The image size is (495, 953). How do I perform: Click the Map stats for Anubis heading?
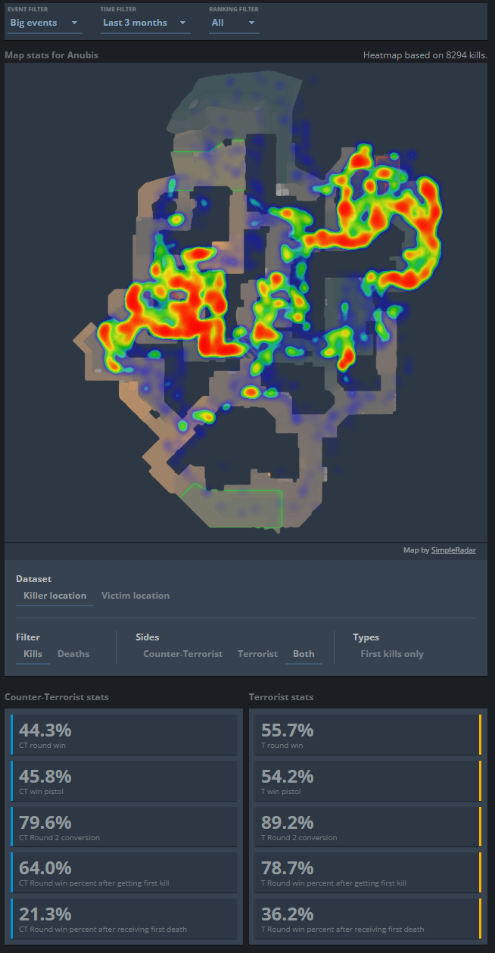[51, 55]
